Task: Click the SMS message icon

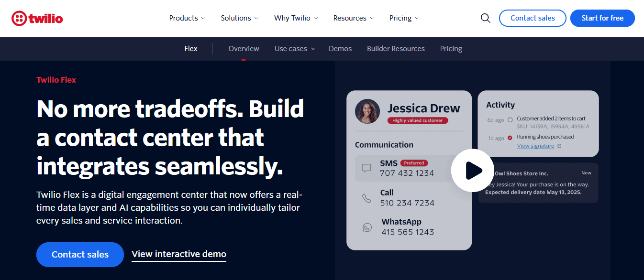Action: point(366,168)
